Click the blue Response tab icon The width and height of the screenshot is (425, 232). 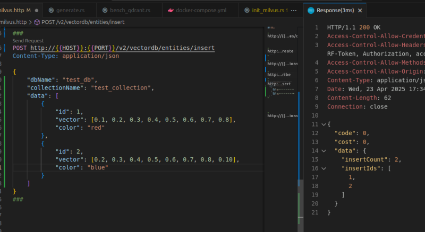coord(310,10)
